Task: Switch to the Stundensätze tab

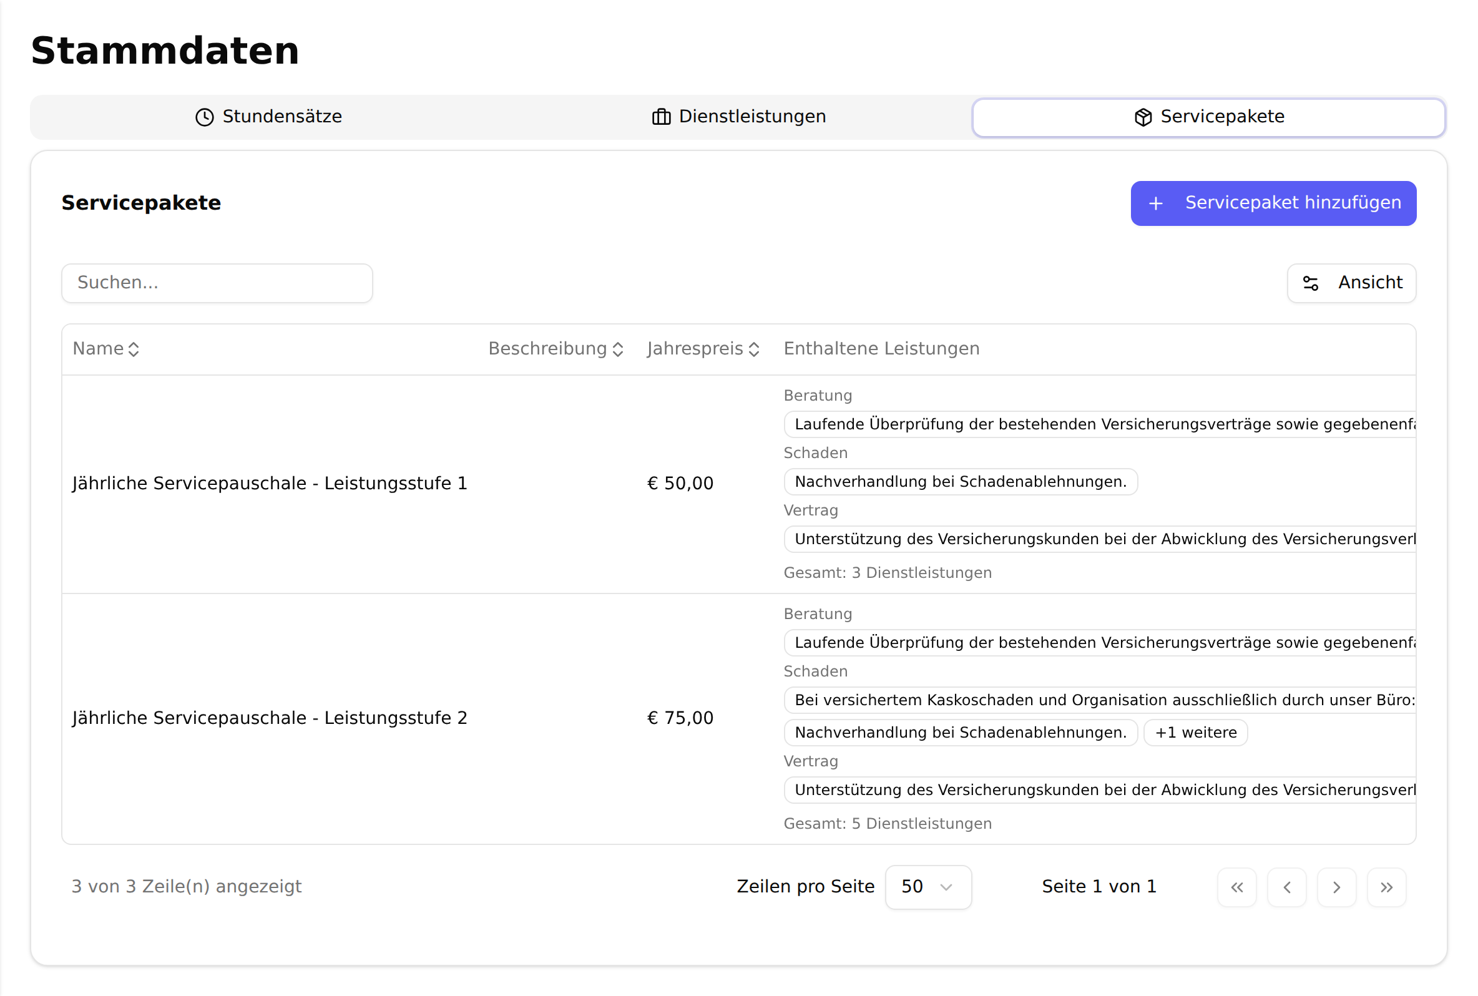Action: point(268,117)
